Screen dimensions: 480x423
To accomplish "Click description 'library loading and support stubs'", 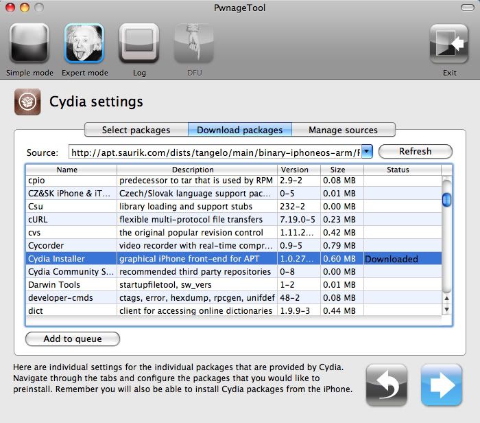I will [x=186, y=206].
